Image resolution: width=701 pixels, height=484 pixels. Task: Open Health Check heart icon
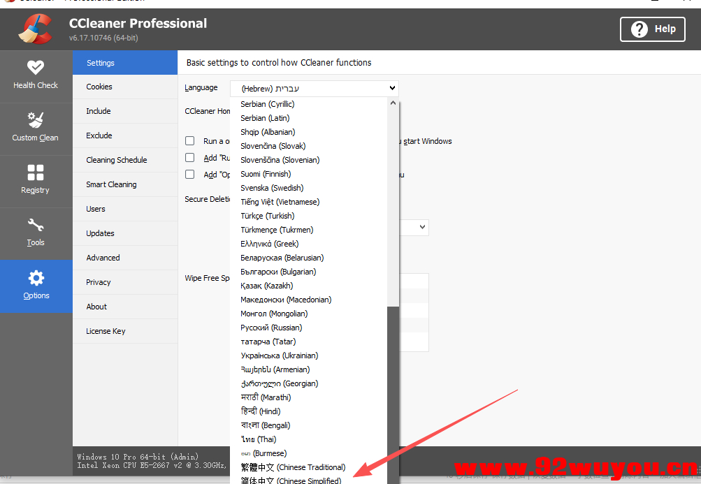[36, 68]
